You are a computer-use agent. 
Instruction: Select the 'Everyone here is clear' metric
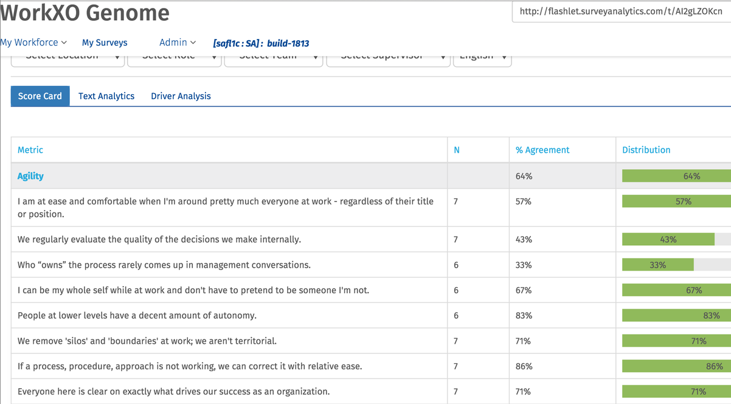[174, 391]
